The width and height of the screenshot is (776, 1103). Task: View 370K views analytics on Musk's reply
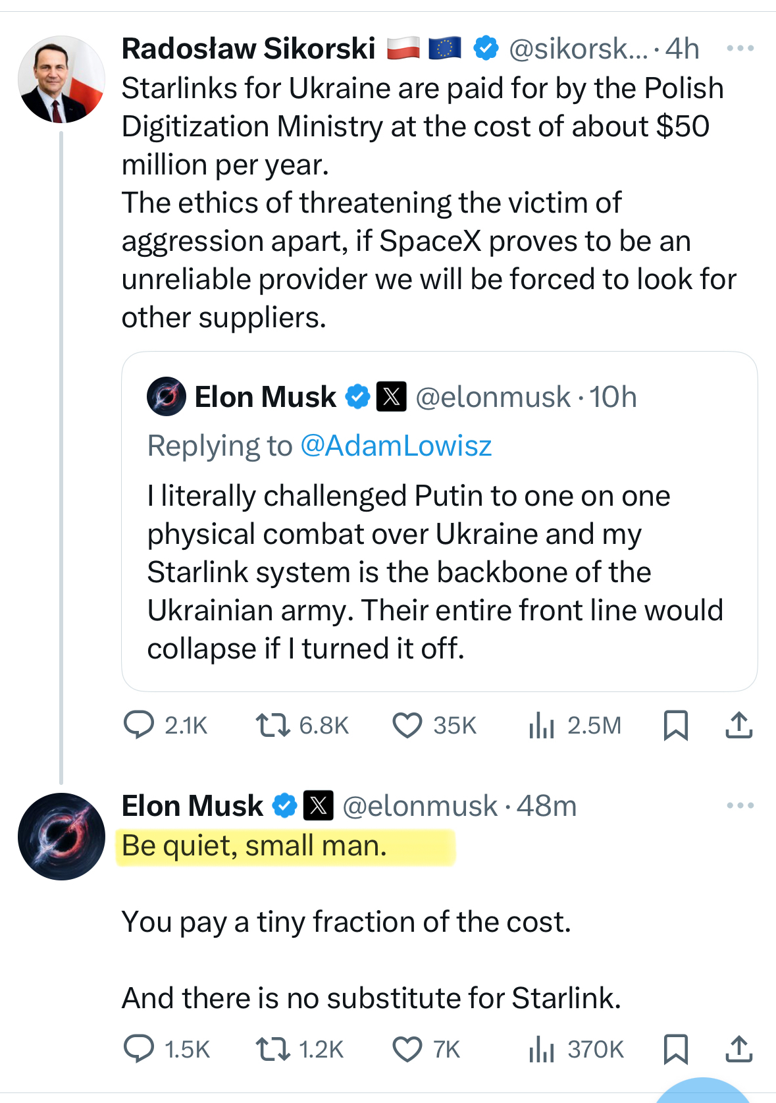[542, 1049]
